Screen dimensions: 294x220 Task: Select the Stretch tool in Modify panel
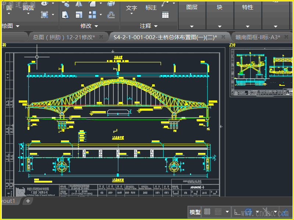65,15
